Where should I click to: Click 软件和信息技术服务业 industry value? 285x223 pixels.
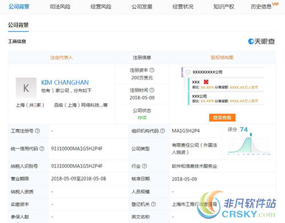(194, 166)
